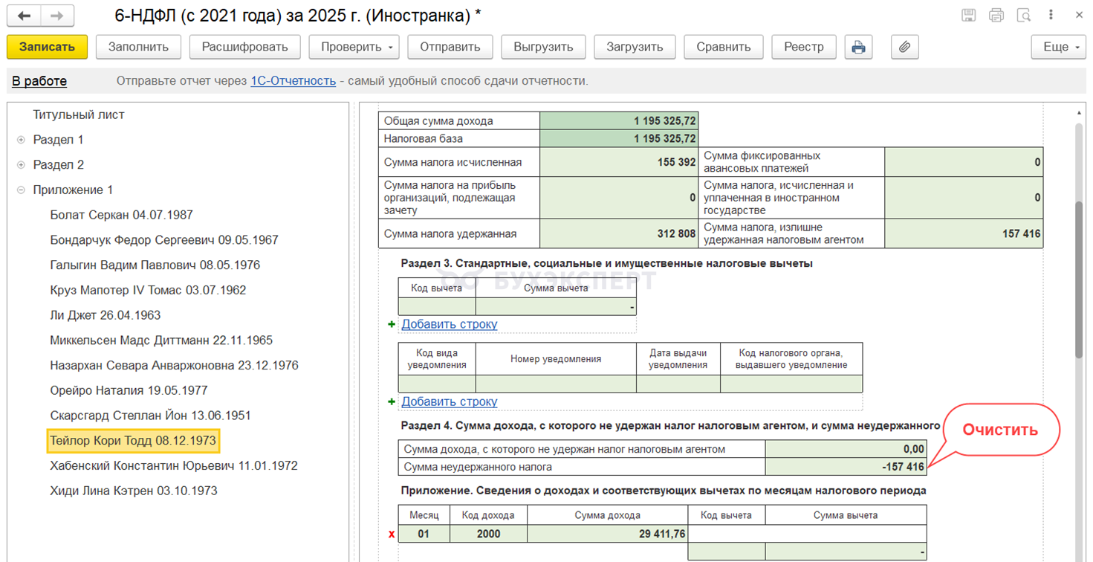Image resolution: width=1093 pixels, height=562 pixels.
Task: Open the three-dot options menu
Action: 1051,16
